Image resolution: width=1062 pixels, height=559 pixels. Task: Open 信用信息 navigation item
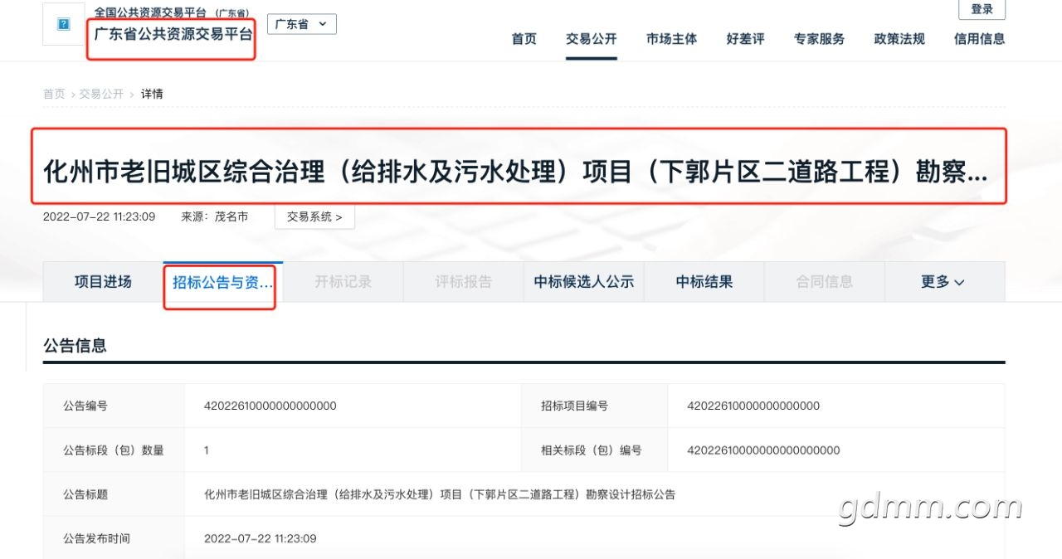point(979,39)
